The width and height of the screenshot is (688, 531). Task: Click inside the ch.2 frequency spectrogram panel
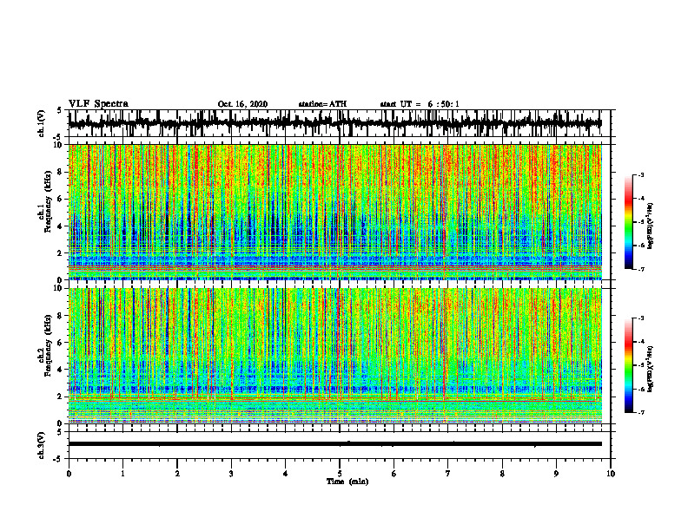click(335, 356)
